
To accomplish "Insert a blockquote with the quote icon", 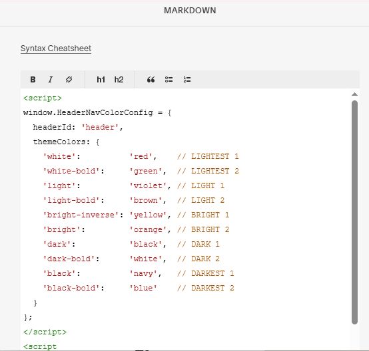I will pyautogui.click(x=151, y=80).
